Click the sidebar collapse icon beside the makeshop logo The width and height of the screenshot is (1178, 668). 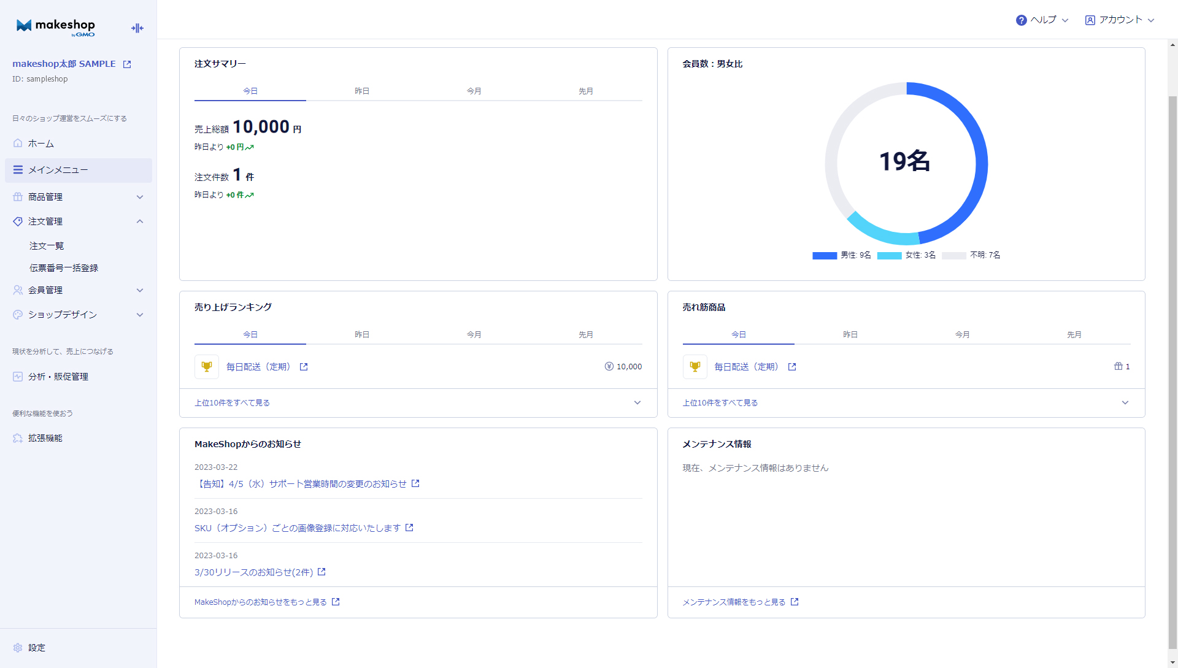(x=137, y=28)
